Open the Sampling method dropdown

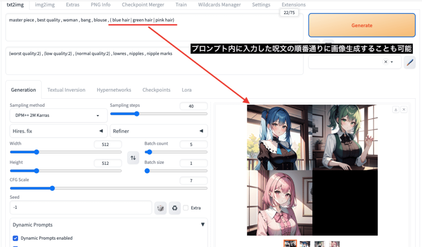59,115
